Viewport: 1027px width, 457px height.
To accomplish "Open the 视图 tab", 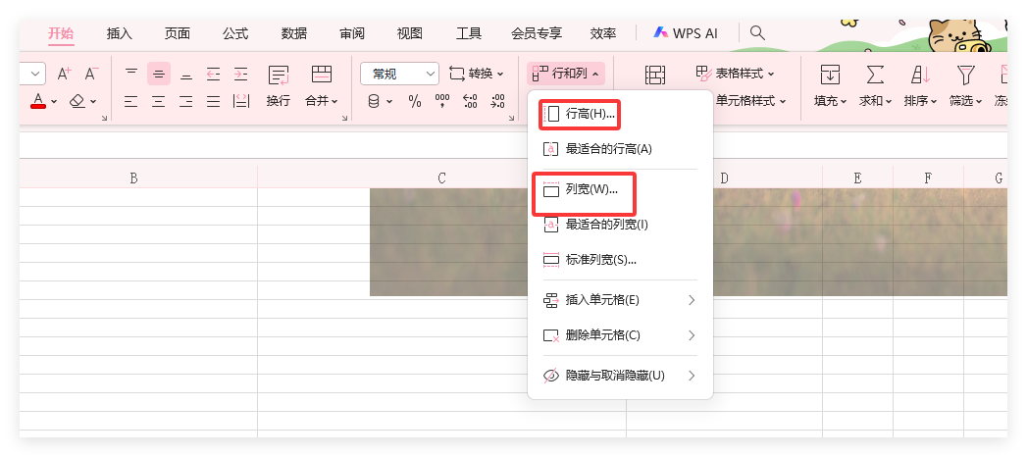I will [410, 33].
